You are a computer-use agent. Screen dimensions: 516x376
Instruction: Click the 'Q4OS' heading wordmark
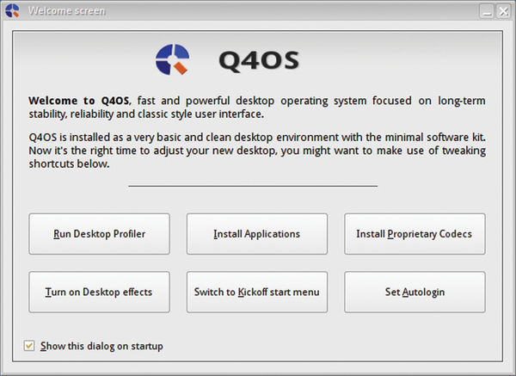click(x=259, y=60)
